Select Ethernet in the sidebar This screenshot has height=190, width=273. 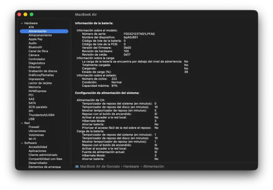34,67
